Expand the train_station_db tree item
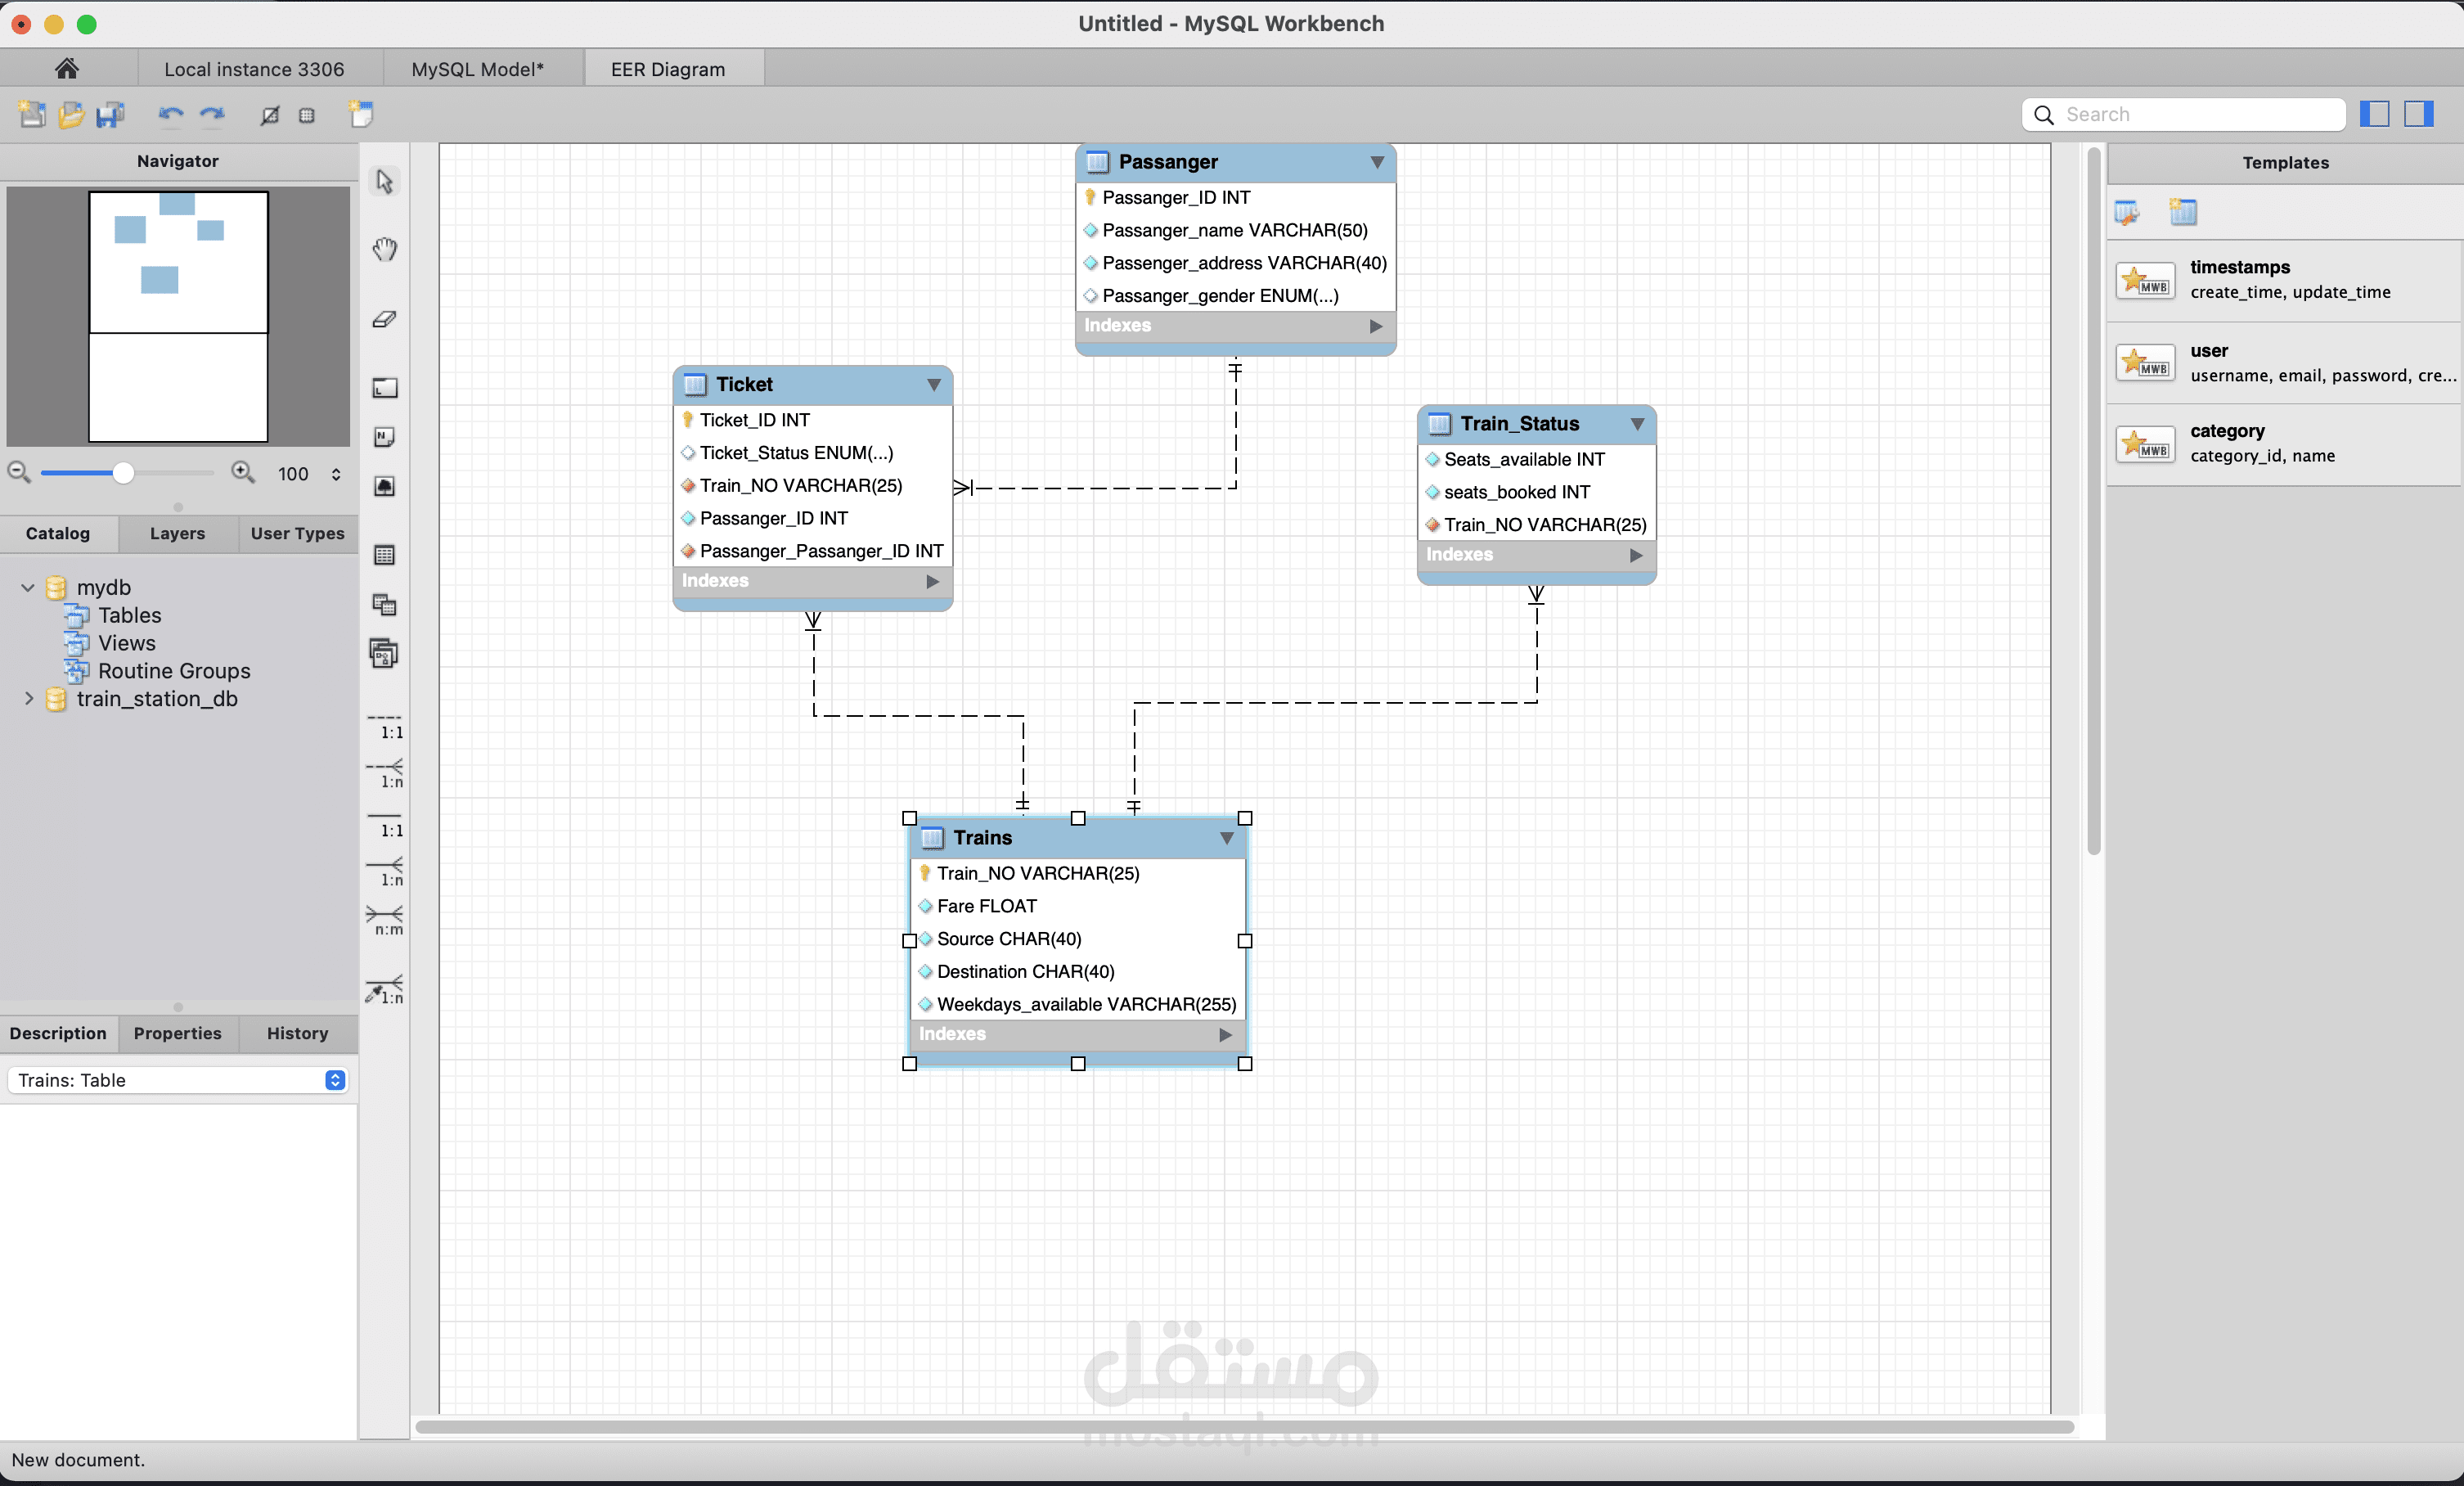 29,699
